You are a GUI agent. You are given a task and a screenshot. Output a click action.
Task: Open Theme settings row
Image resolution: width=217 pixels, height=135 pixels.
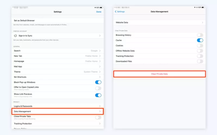tap(58, 72)
